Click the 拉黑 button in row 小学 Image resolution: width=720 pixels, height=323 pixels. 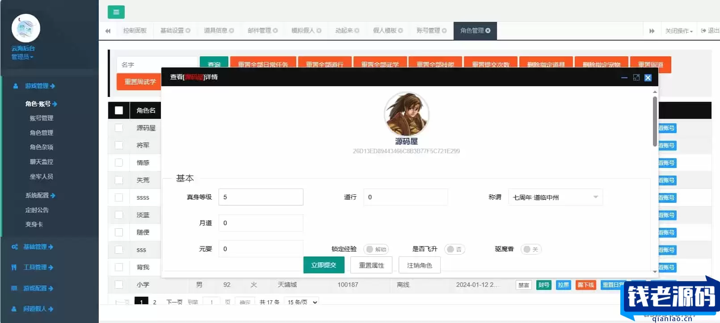[x=564, y=285]
